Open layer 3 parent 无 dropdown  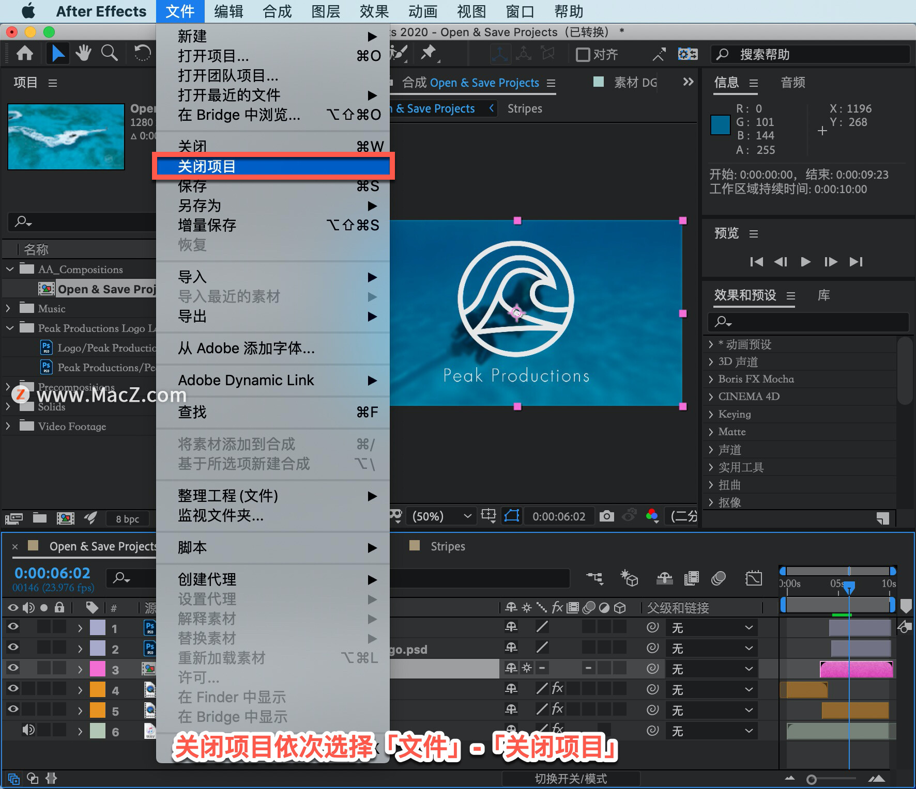(713, 669)
